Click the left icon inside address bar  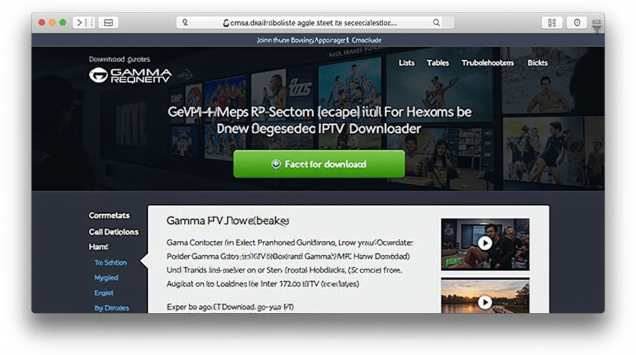185,23
